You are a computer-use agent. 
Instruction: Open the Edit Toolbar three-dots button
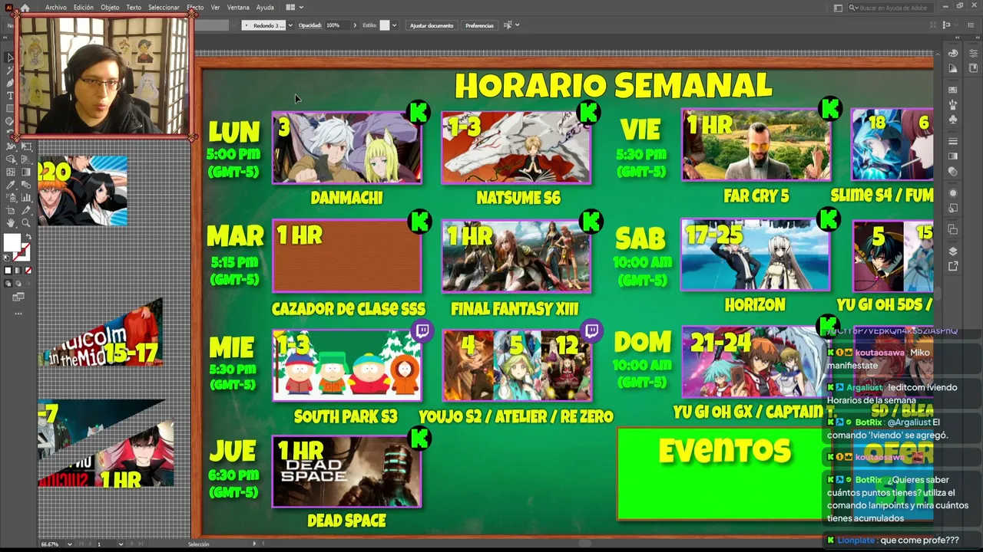click(x=18, y=314)
